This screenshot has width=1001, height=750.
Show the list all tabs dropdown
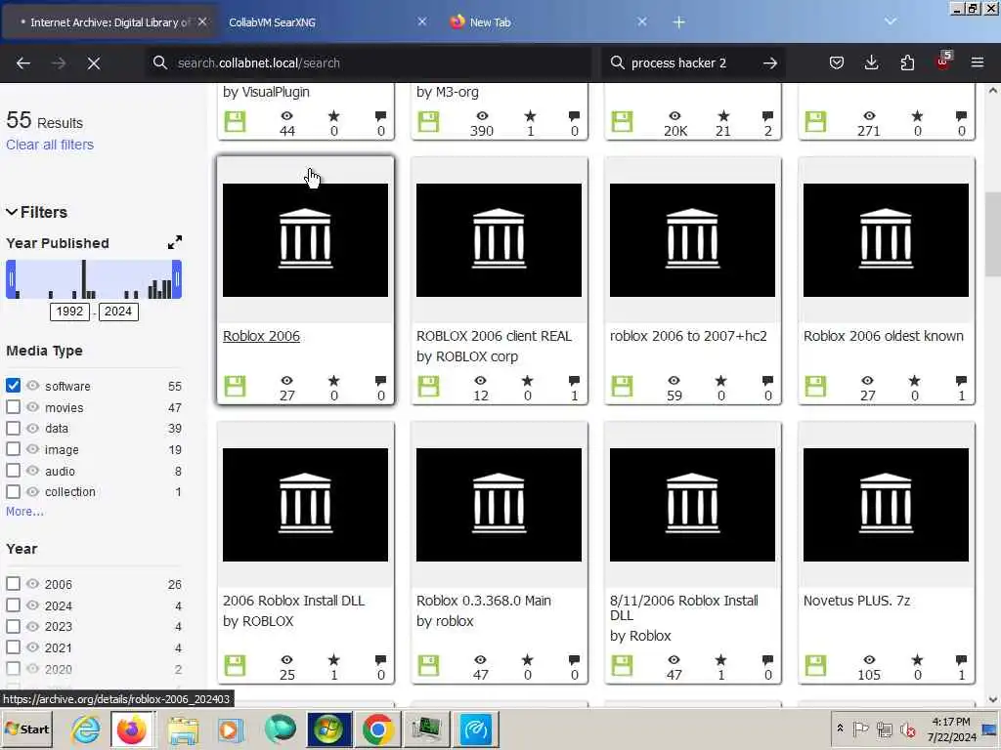[x=891, y=21]
